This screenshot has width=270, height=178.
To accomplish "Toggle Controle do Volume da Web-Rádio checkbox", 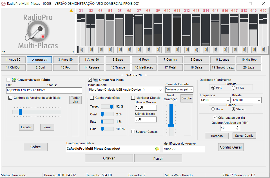I will click(10, 98).
